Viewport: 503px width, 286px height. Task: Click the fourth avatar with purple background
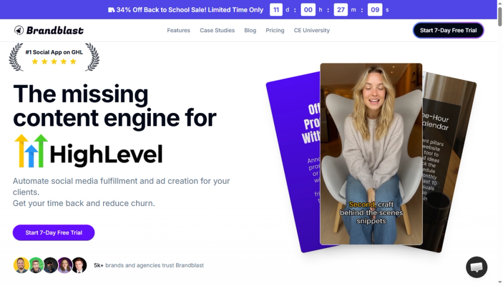[65, 265]
